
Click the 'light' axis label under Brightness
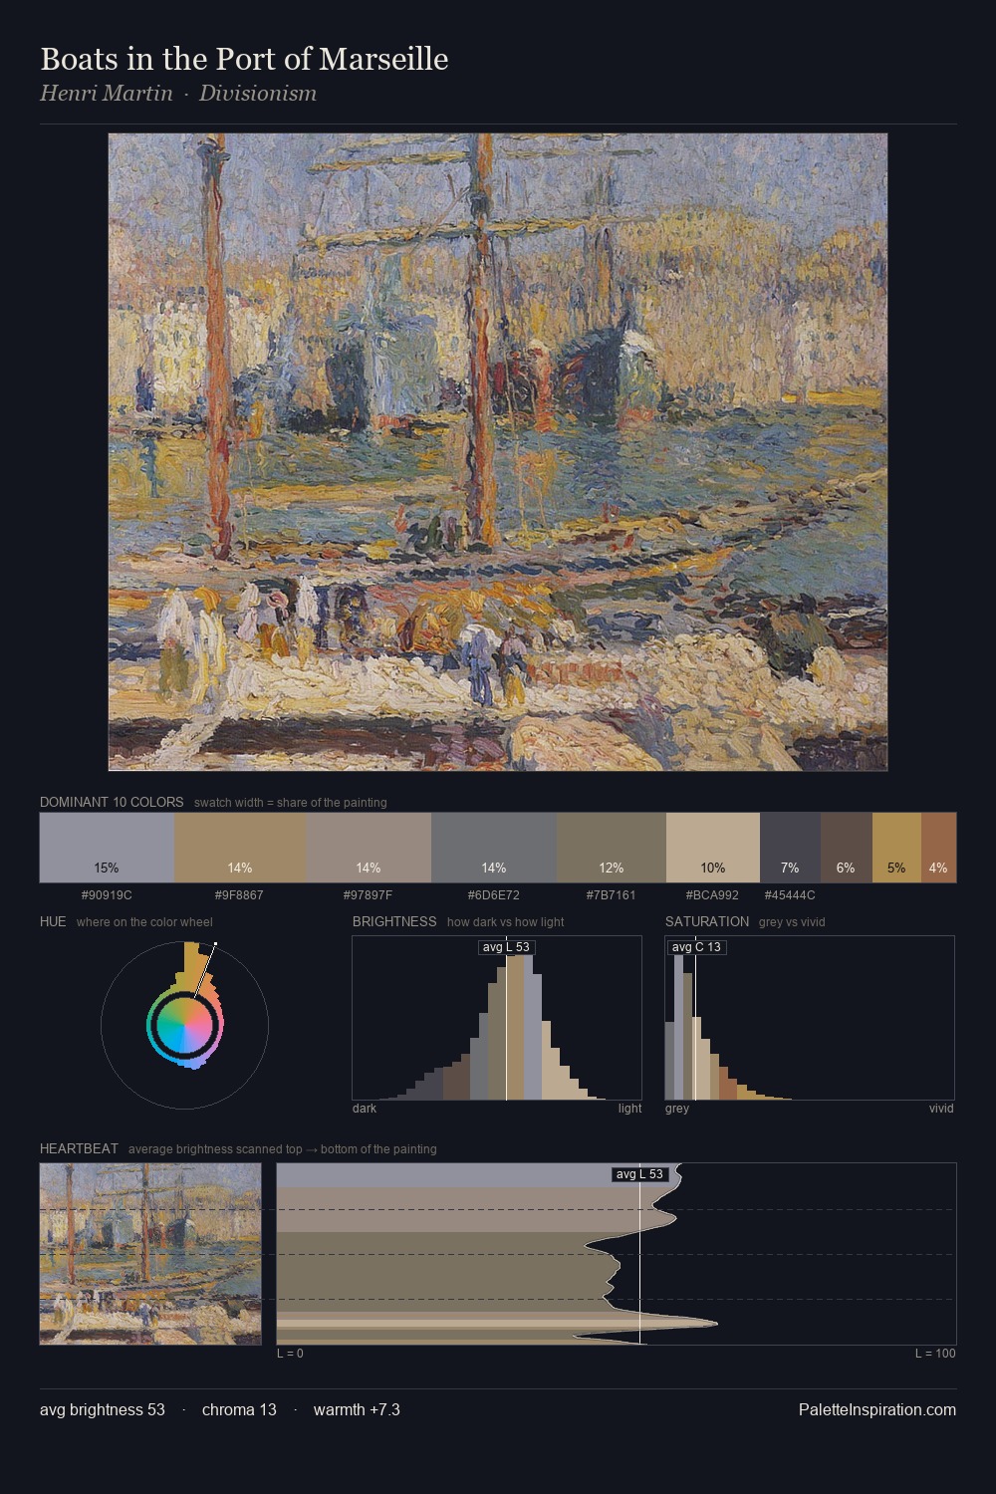[629, 1109]
